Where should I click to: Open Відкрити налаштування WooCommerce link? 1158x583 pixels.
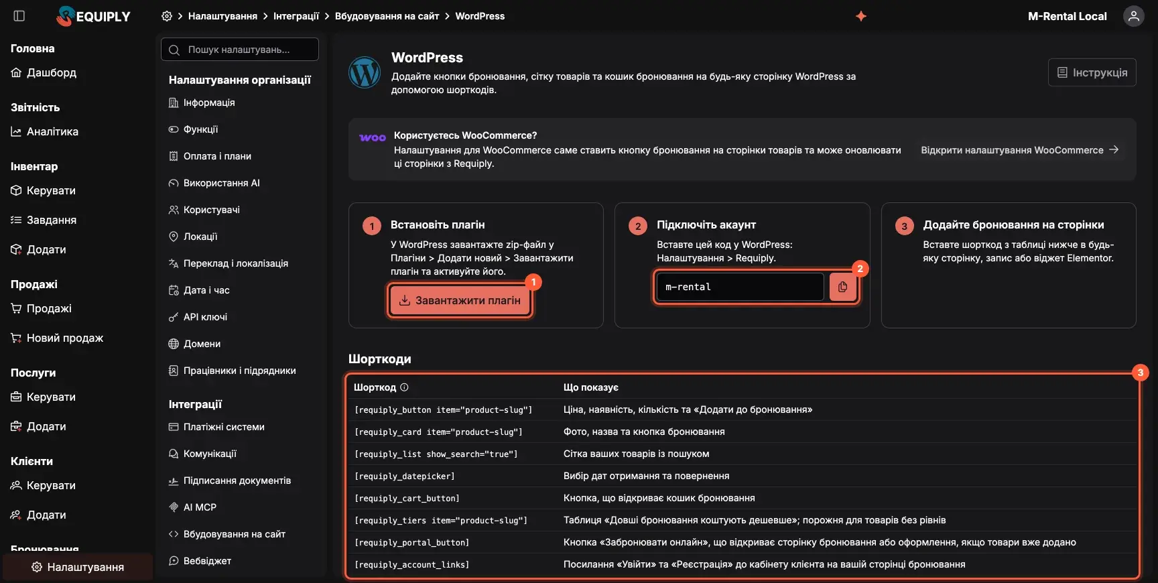(x=1020, y=150)
